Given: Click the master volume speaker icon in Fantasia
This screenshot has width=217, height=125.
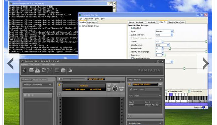Looking at the screenshot, I should click(x=60, y=79).
